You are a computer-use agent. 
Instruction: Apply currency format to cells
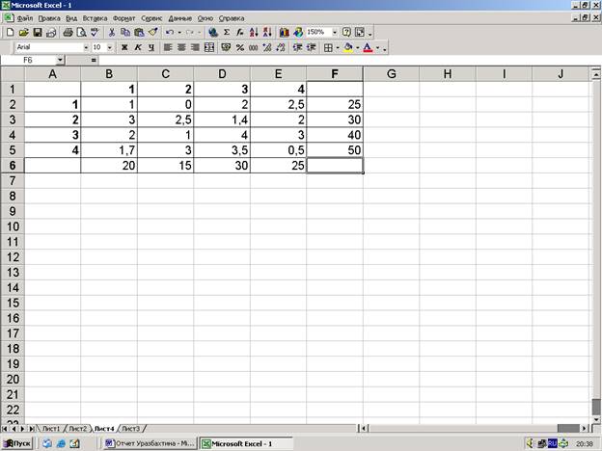coord(226,47)
